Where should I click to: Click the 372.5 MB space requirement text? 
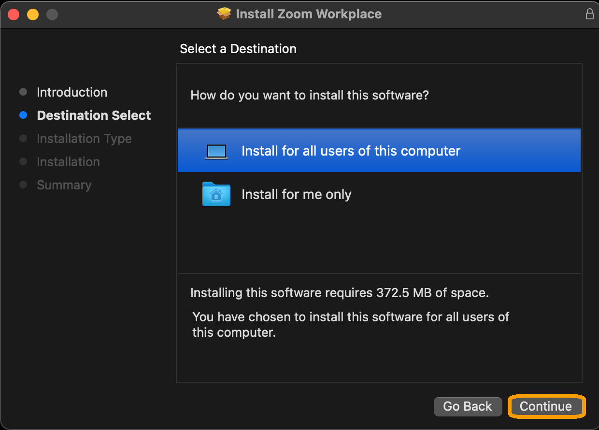pos(340,293)
